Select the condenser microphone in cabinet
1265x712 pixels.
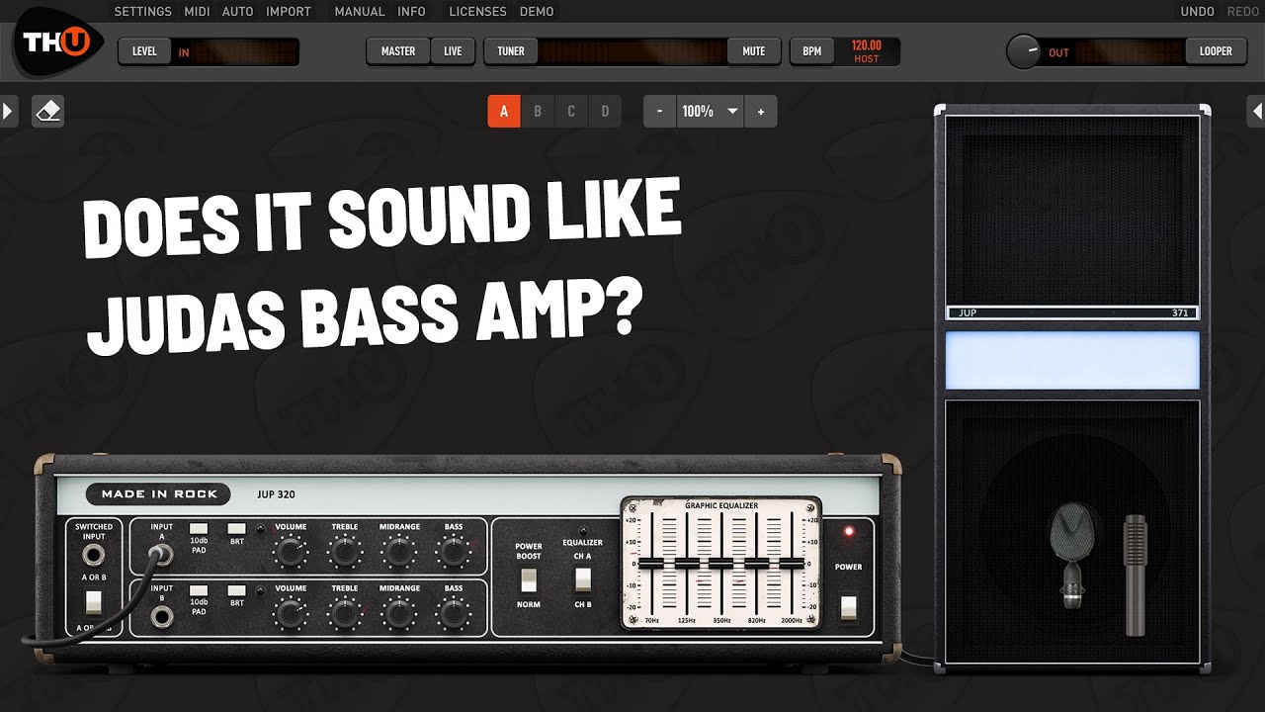pos(1134,576)
